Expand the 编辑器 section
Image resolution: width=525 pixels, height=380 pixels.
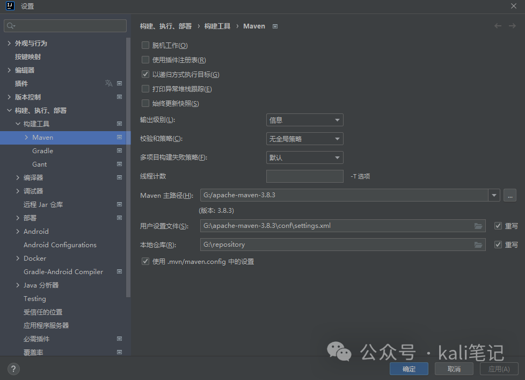click(9, 70)
